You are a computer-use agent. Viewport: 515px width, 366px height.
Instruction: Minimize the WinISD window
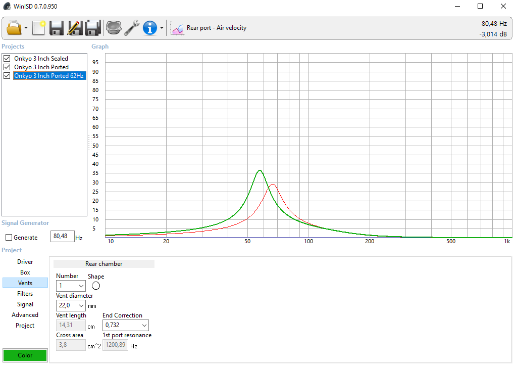tap(457, 6)
